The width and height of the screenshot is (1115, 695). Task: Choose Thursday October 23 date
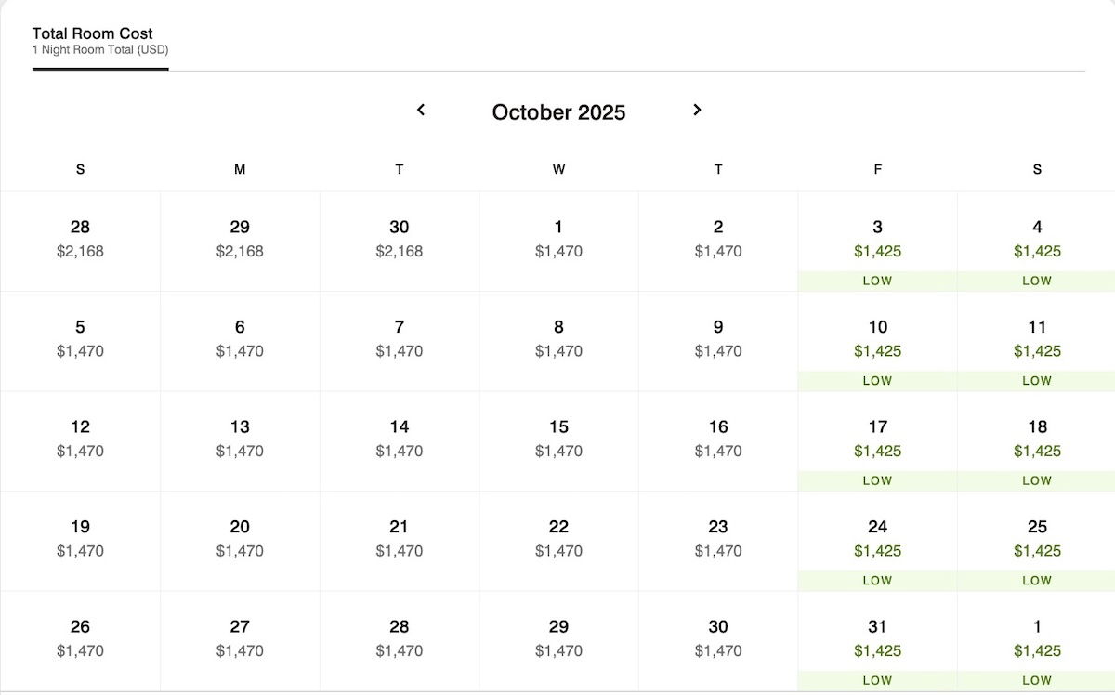click(718, 541)
